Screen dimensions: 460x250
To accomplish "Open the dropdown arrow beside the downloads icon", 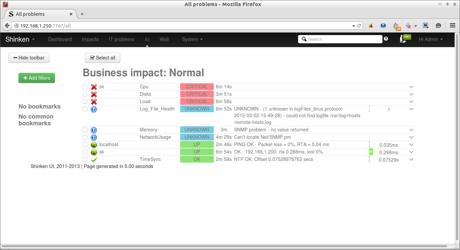I will [x=416, y=26].
